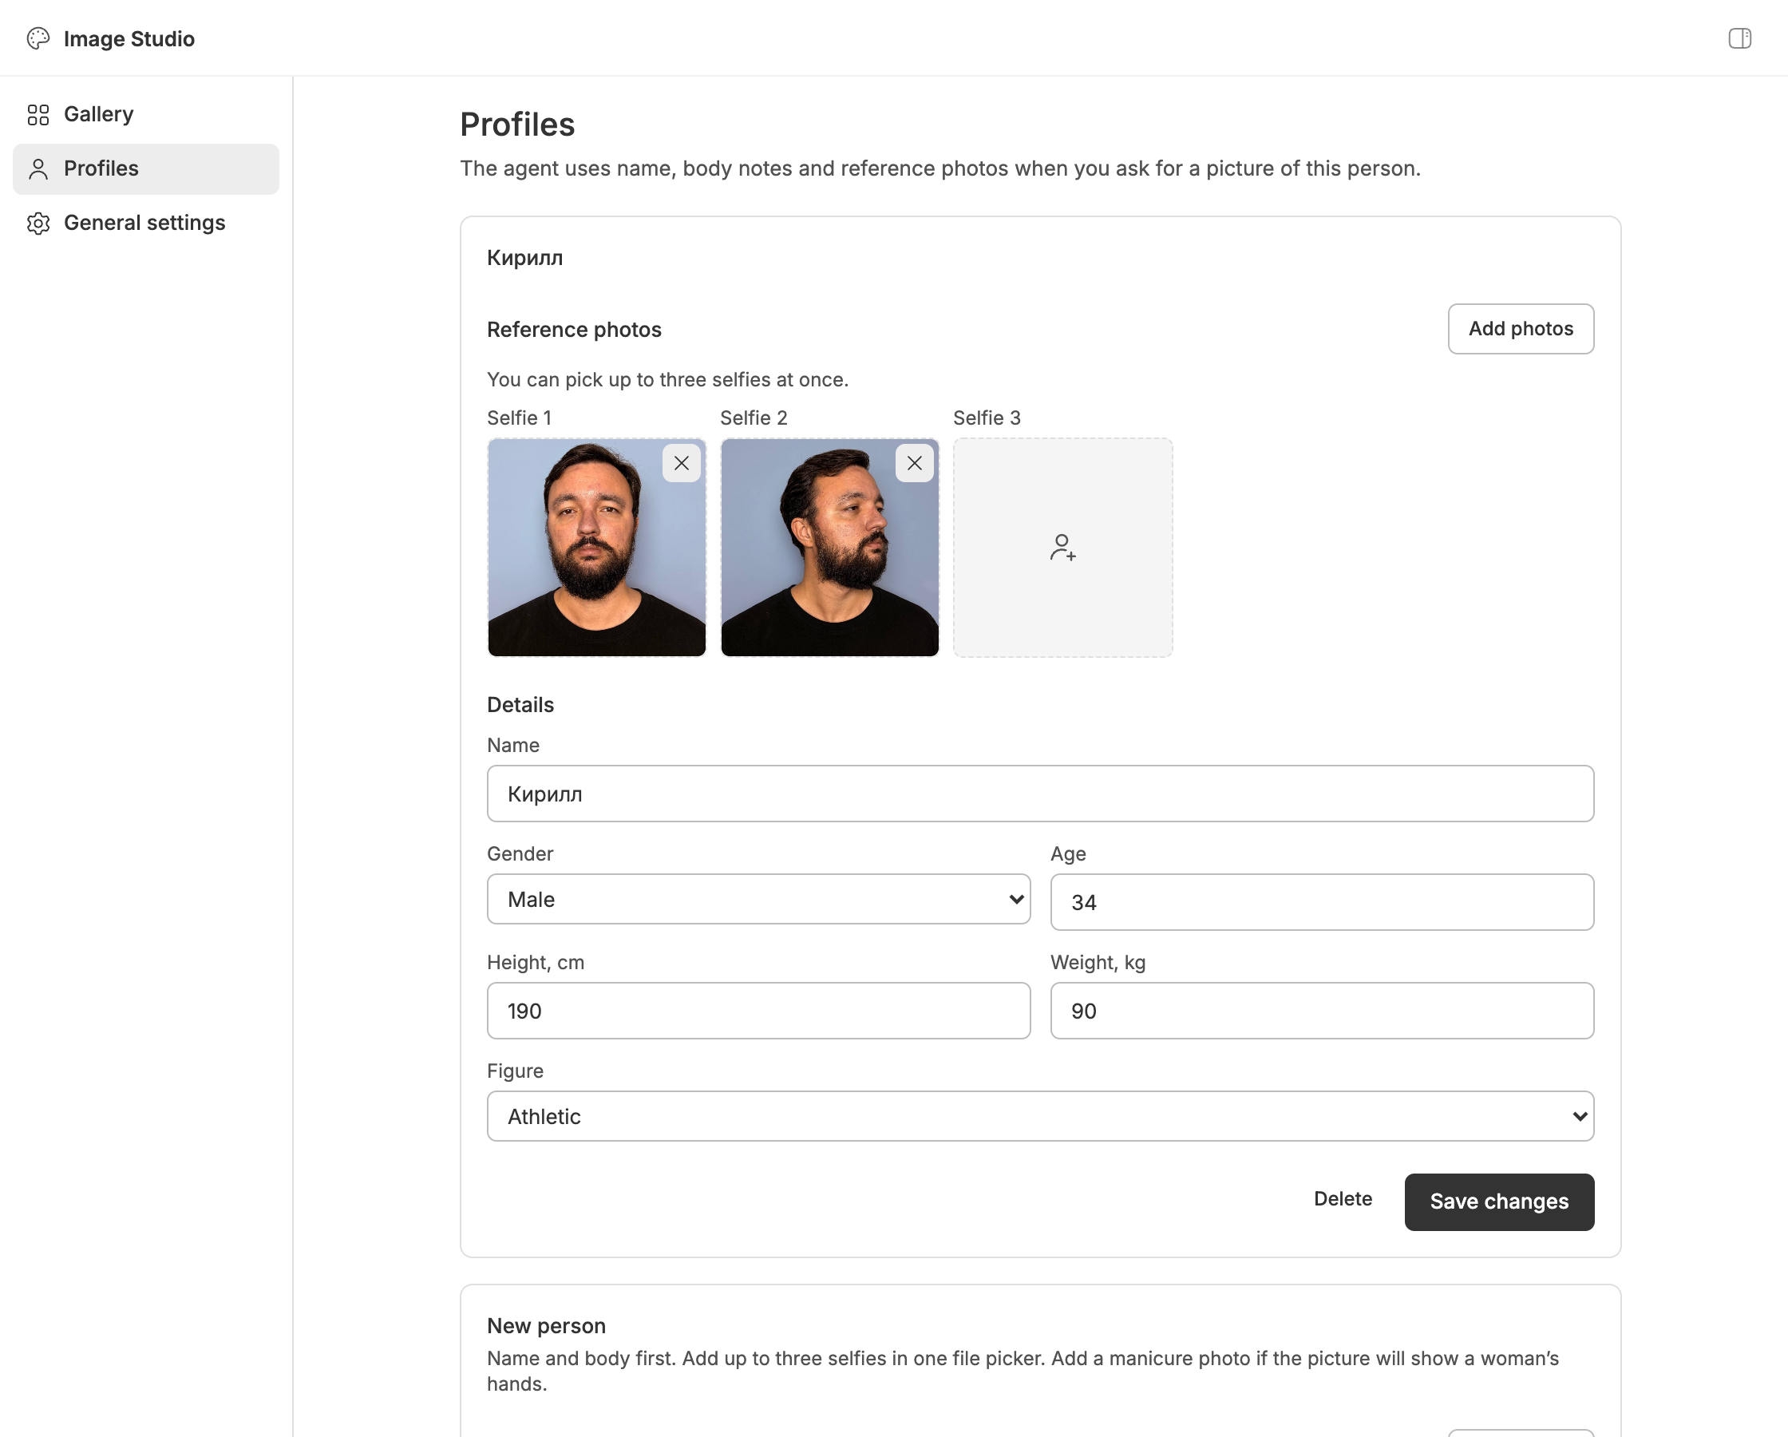This screenshot has height=1437, width=1788.
Task: Click the Кирилл profile card title
Action: coord(525,258)
